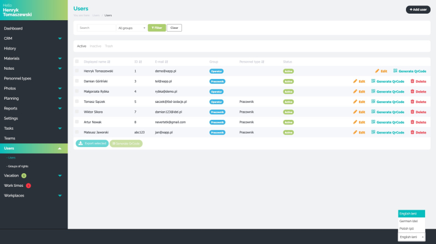Open the All groups dropdown
The width and height of the screenshot is (436, 244).
pyautogui.click(x=131, y=28)
